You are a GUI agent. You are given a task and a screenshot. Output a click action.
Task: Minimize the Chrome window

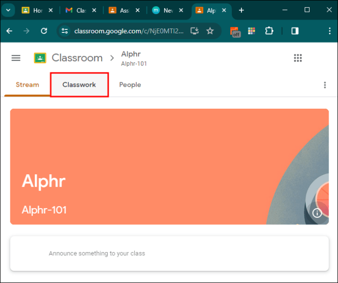[x=285, y=10]
